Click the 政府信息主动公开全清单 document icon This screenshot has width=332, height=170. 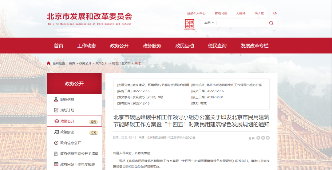56,153
